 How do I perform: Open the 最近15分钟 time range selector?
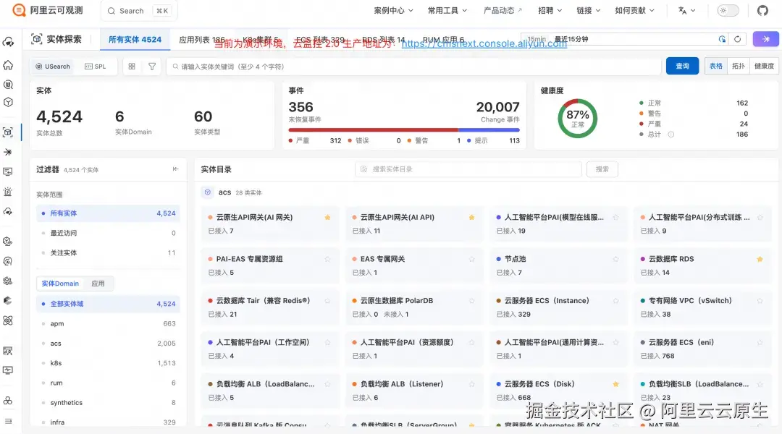624,39
